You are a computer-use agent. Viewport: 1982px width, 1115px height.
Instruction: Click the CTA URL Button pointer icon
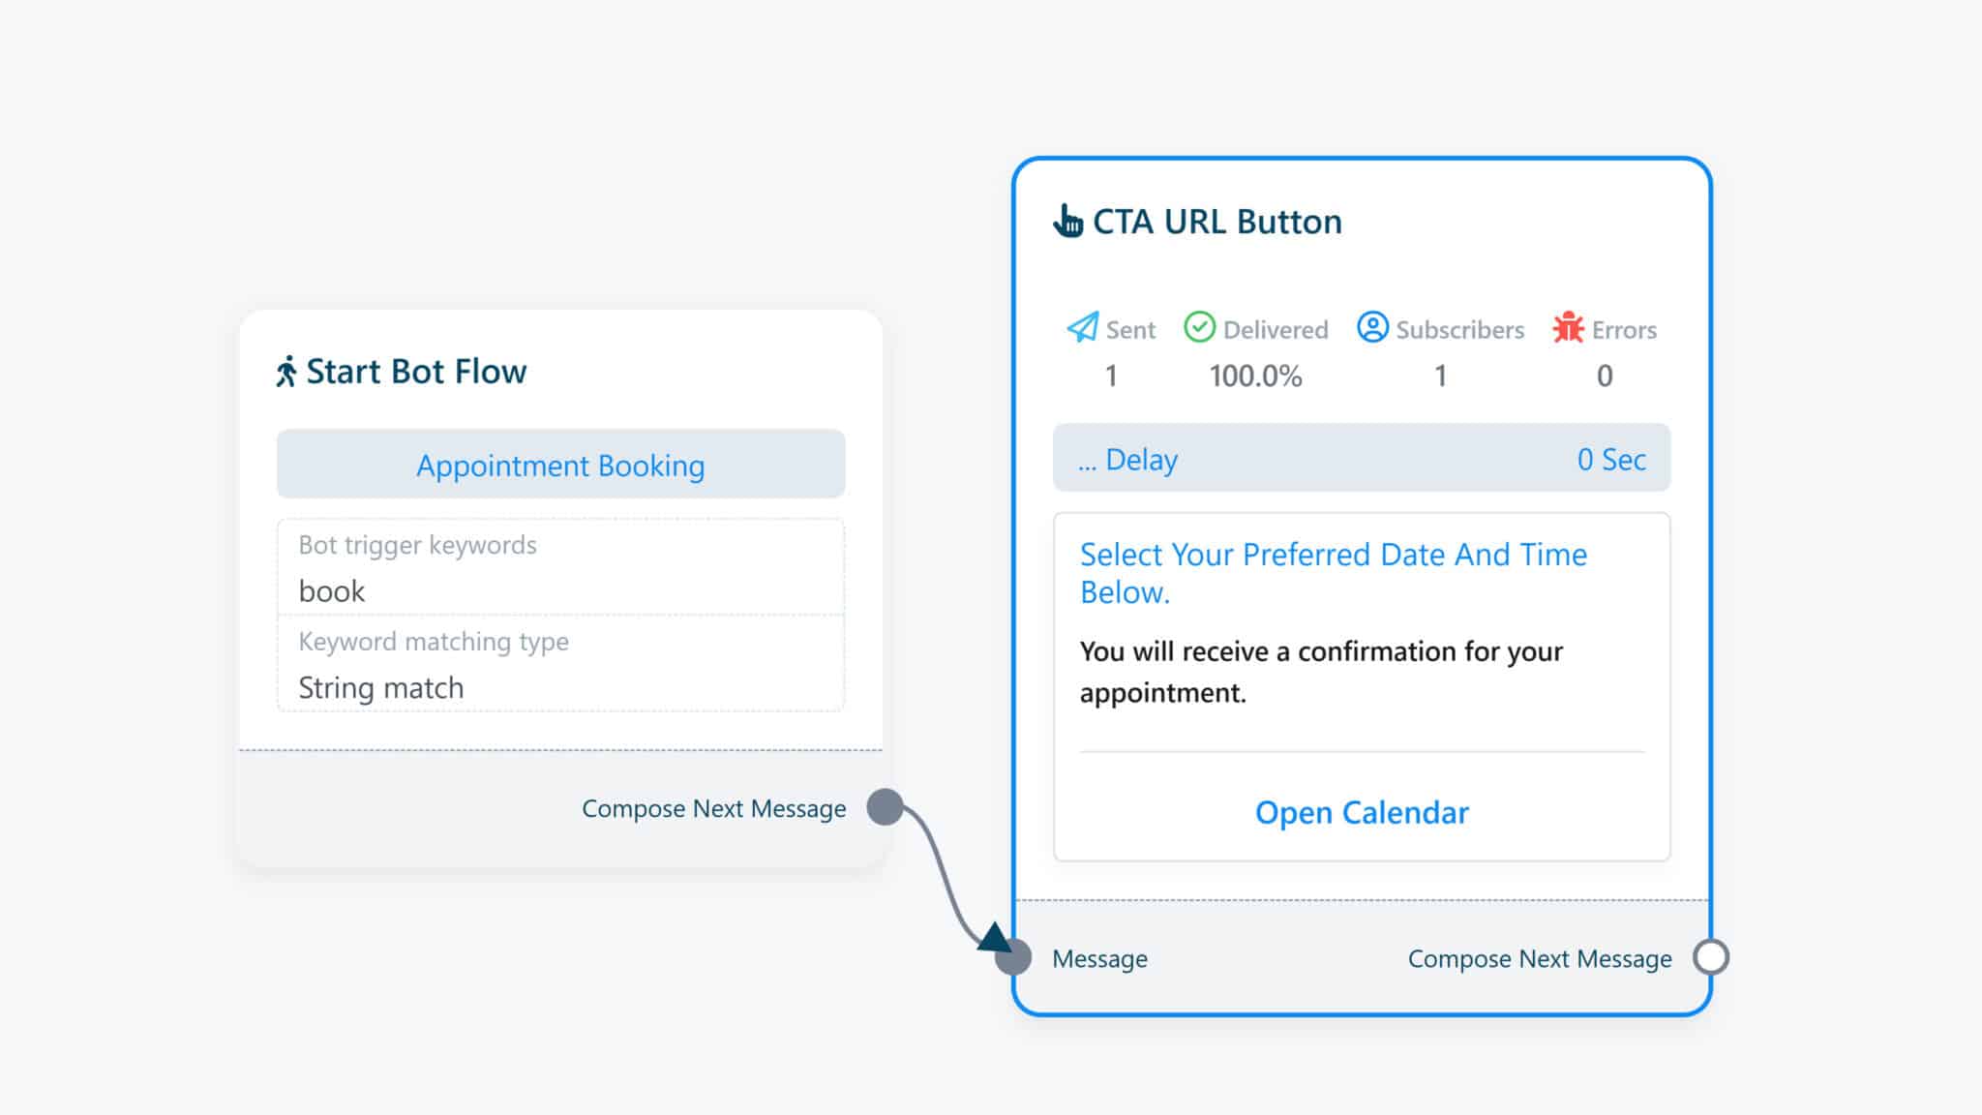pyautogui.click(x=1067, y=222)
